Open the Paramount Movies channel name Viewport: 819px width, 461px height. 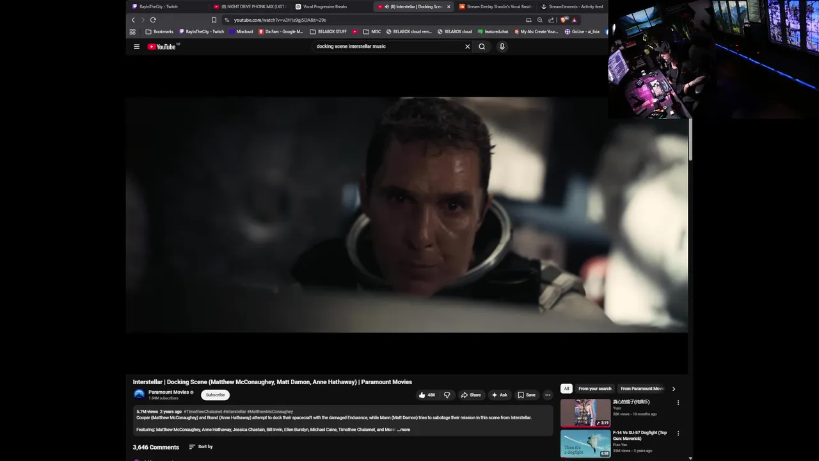(168, 392)
